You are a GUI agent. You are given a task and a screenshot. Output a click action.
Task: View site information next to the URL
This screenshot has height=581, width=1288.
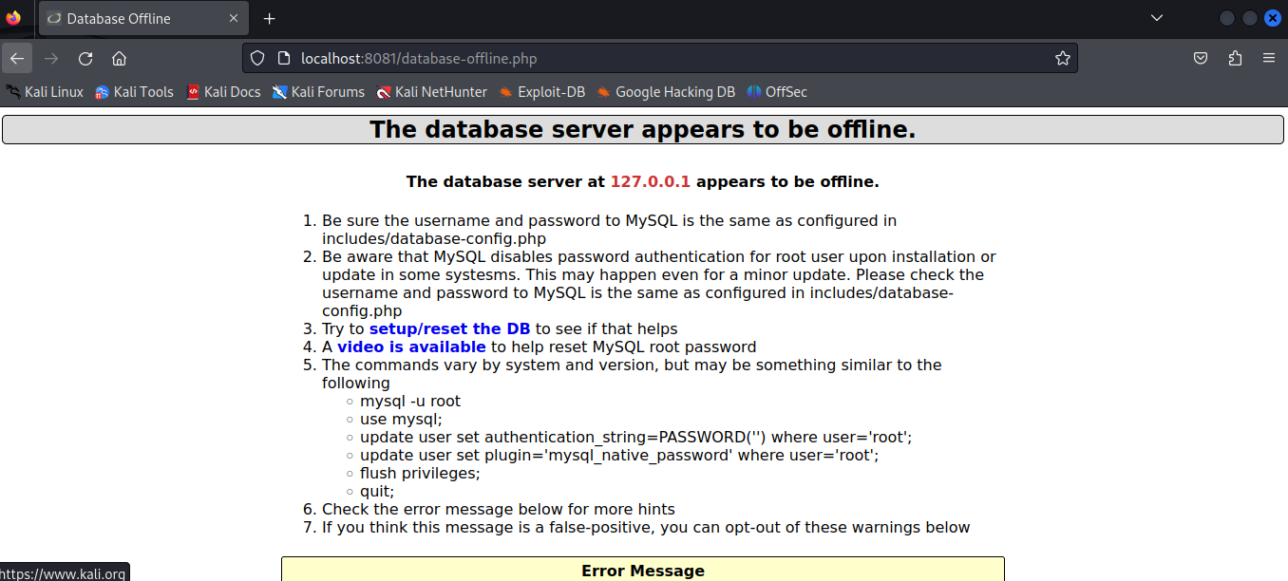point(284,57)
